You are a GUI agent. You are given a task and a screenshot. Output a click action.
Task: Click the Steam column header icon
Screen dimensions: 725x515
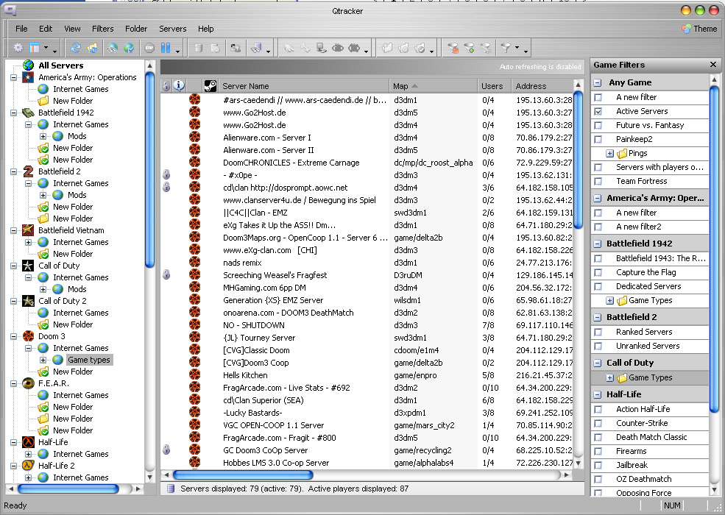(210, 85)
